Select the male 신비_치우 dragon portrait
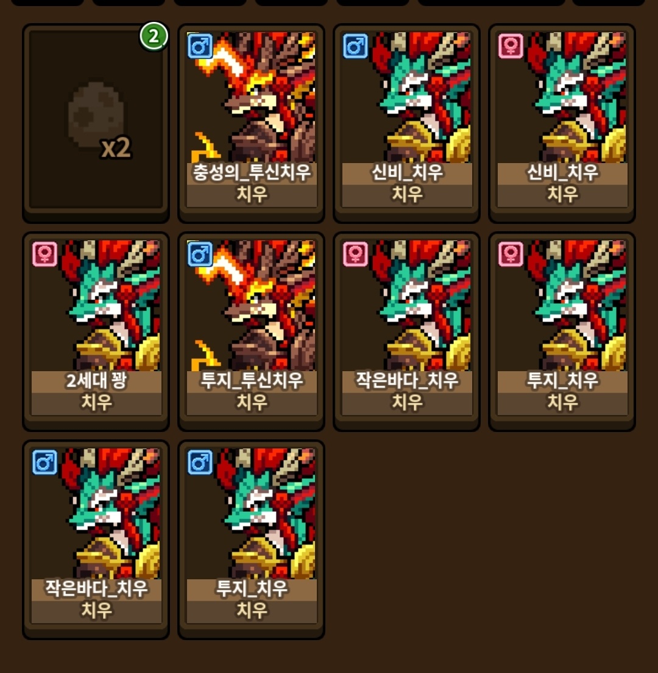Image resolution: width=658 pixels, height=673 pixels. [x=407, y=98]
